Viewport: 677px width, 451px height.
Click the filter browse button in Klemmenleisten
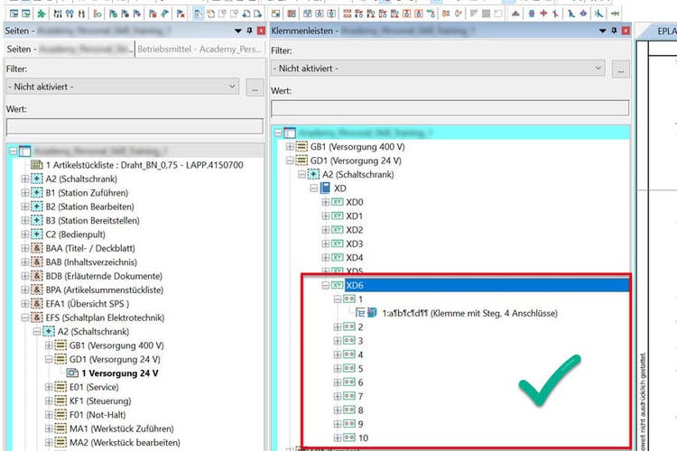(620, 69)
